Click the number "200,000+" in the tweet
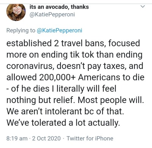 pos(57,77)
